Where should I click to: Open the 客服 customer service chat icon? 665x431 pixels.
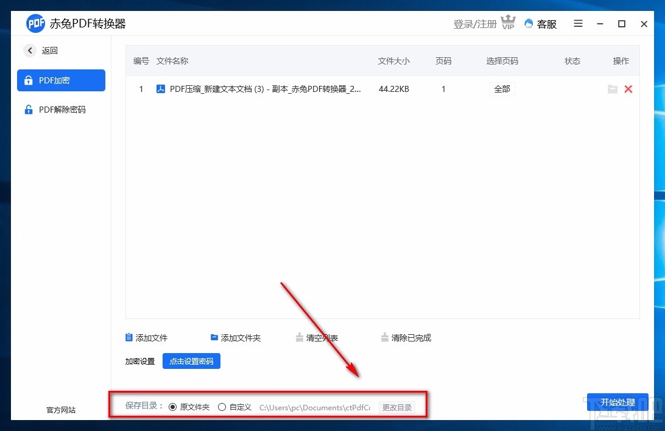click(x=527, y=24)
